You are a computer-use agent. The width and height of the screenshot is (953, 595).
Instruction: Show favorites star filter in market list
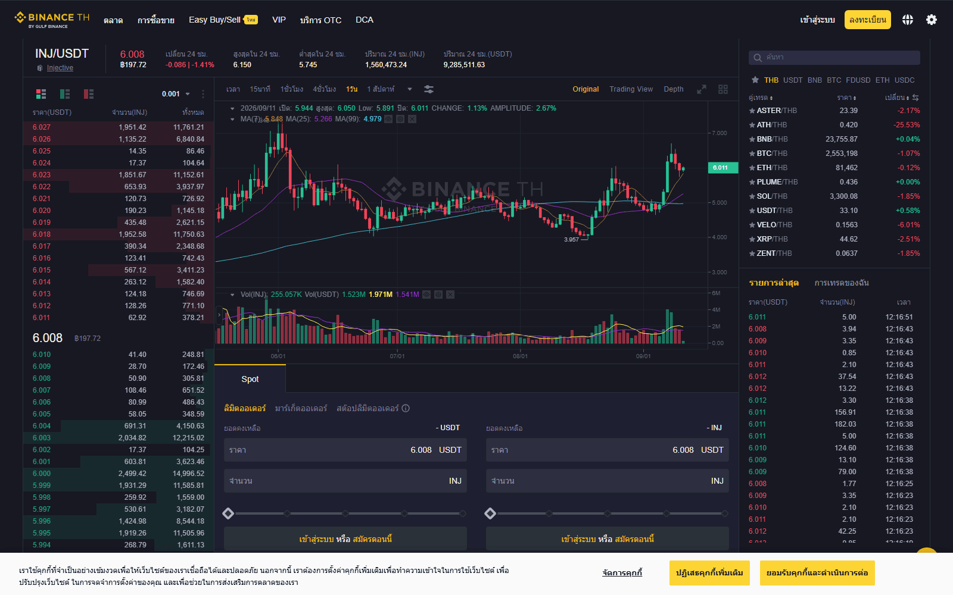(x=755, y=80)
